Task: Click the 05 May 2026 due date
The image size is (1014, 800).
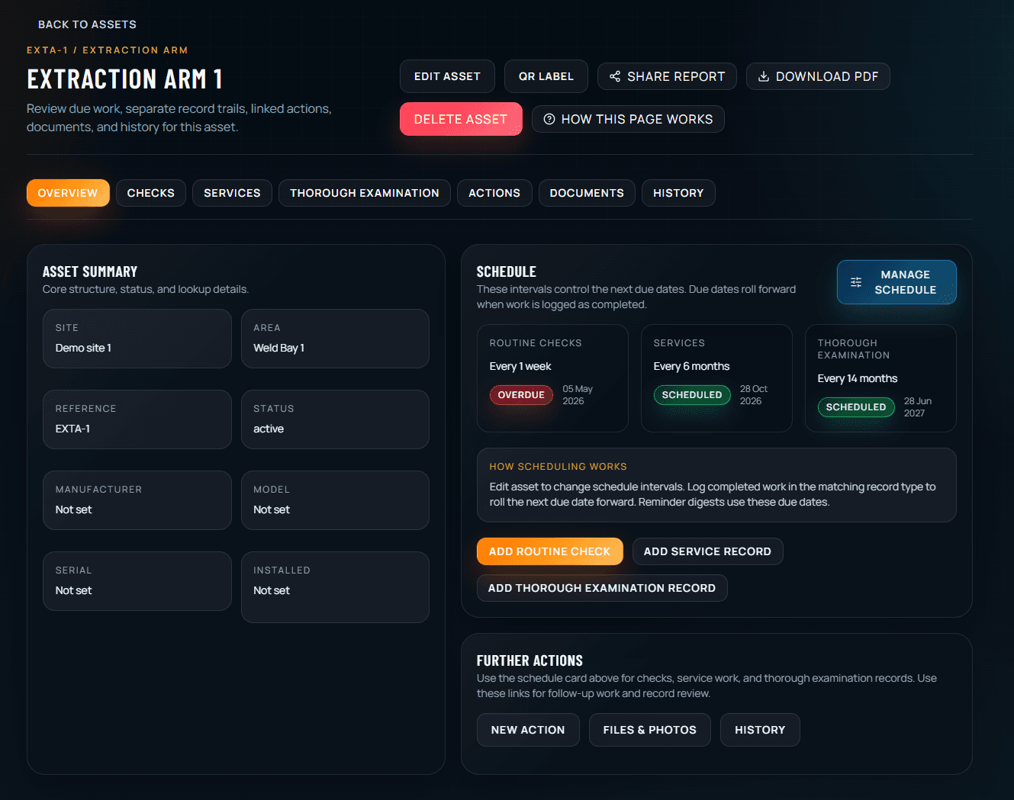Action: click(x=578, y=395)
